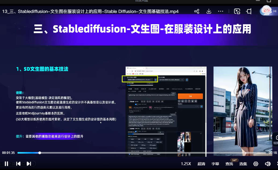Skip to the next video

tap(29, 164)
